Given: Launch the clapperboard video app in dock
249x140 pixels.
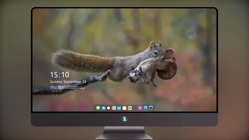Looking at the screenshot, I should tap(119, 108).
